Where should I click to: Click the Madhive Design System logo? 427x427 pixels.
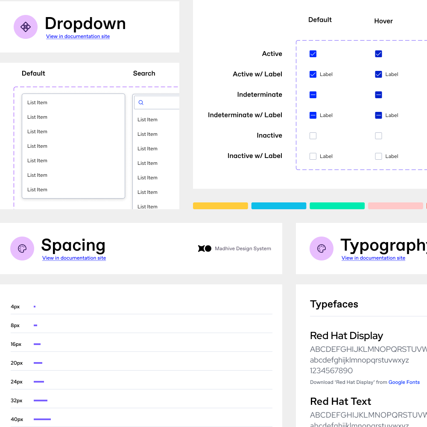pyautogui.click(x=205, y=248)
